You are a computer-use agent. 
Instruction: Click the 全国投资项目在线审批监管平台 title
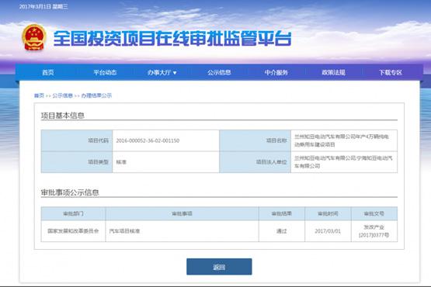tap(172, 38)
